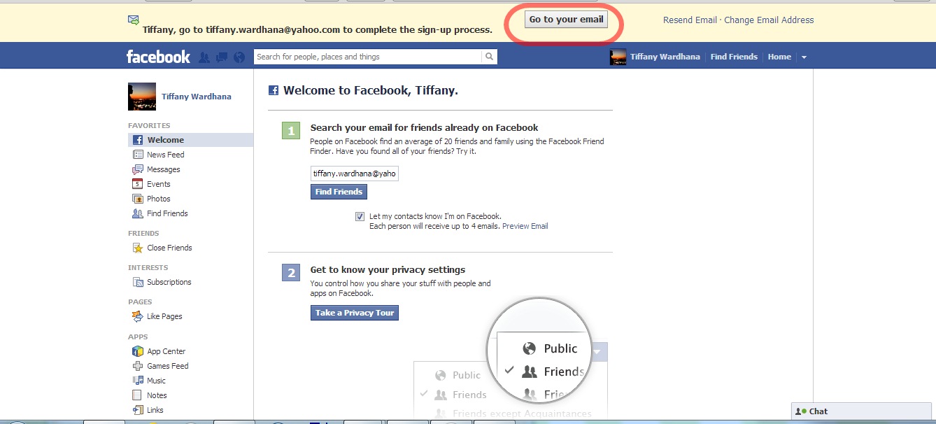Click the Close Friends star icon
The width and height of the screenshot is (936, 424).
point(138,248)
